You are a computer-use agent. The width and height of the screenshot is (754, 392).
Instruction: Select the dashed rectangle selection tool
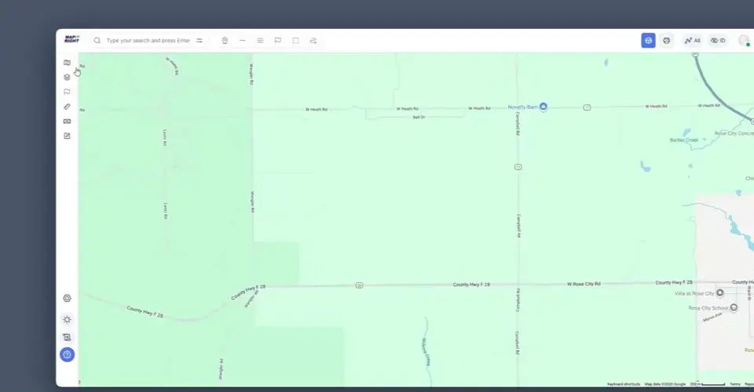pos(295,41)
